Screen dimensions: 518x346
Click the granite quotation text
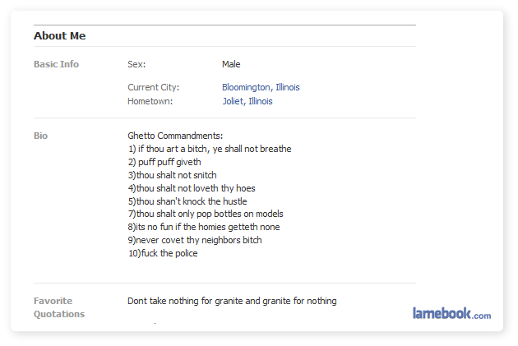point(231,301)
